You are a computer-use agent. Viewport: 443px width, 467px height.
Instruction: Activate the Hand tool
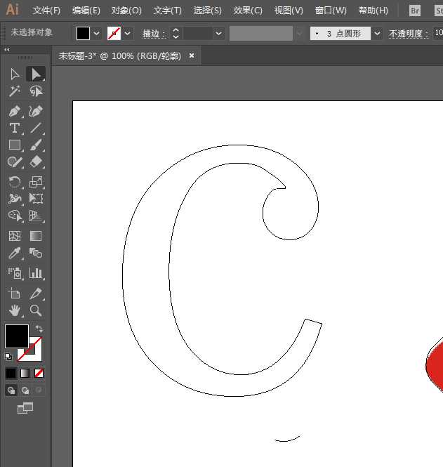14,310
